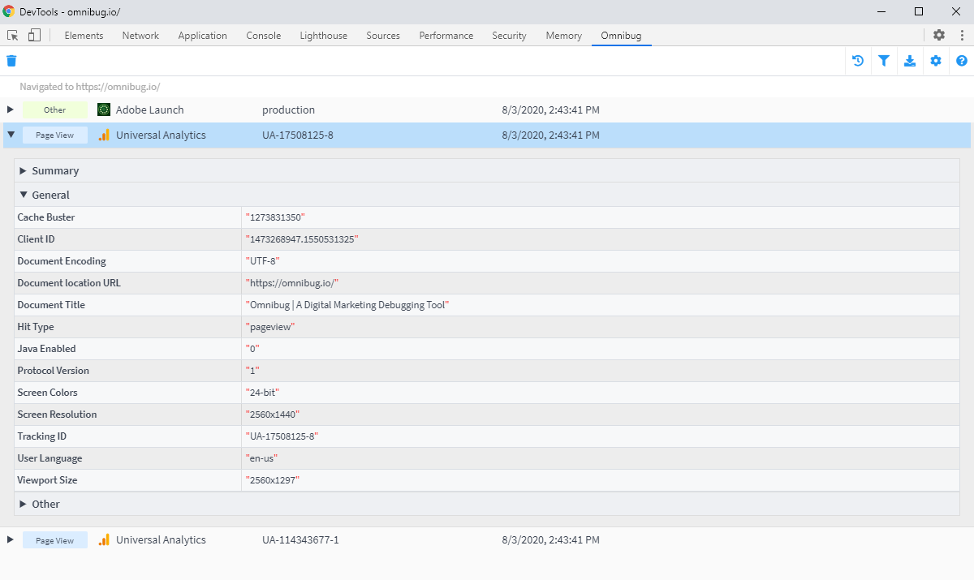This screenshot has height=580, width=974.
Task: Select the highlighted UA-17508125-8 entry row
Action: 487,135
